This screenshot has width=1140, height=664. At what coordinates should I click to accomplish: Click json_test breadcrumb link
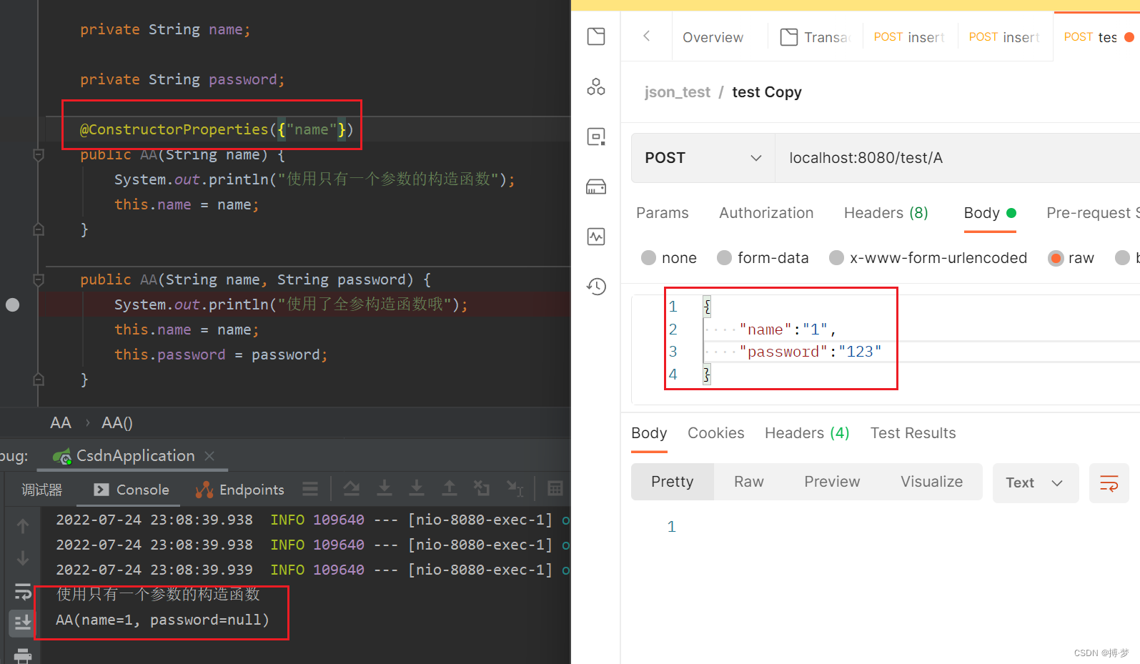677,92
